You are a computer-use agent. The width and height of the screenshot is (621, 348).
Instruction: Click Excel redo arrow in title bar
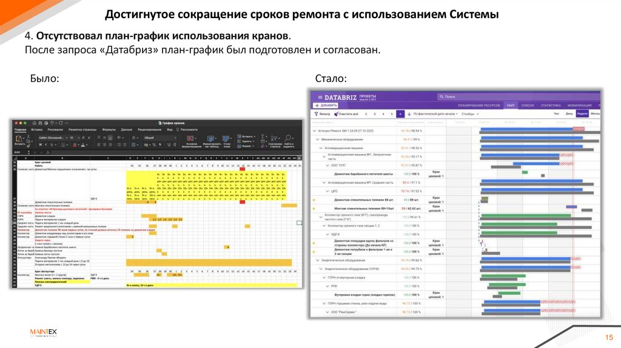[x=61, y=122]
